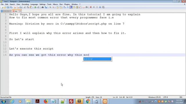Open the Window menu

tap(74, 4)
